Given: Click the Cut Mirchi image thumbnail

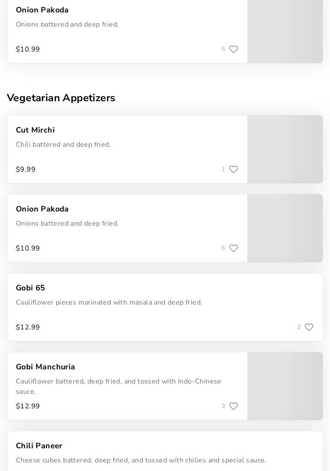Looking at the screenshot, I should pyautogui.click(x=285, y=149).
